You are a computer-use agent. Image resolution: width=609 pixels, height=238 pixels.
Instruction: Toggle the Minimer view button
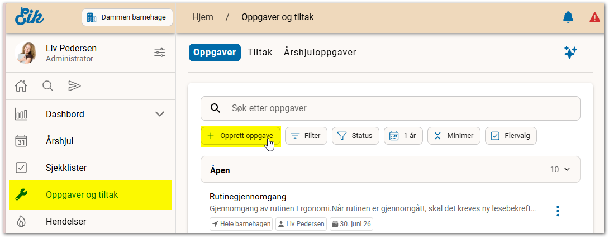pyautogui.click(x=454, y=136)
